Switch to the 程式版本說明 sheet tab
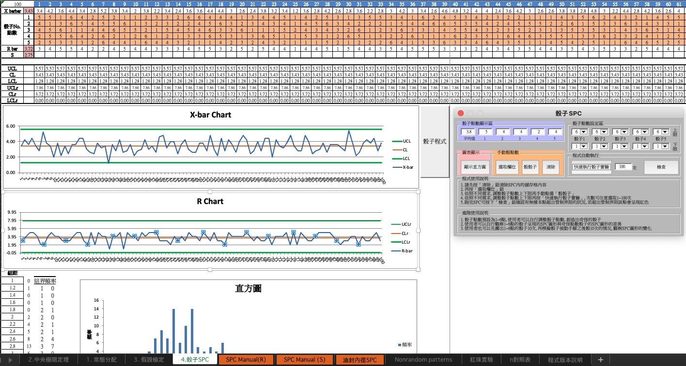 tap(565, 360)
